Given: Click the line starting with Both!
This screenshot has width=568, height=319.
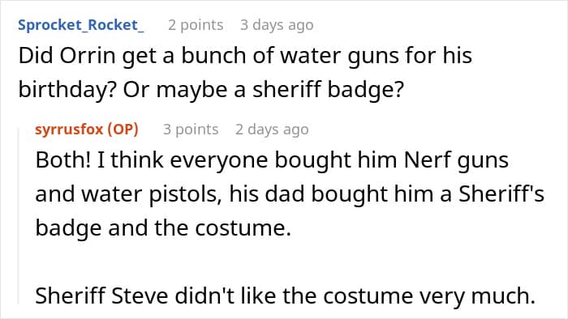Looking at the screenshot, I should (x=272, y=160).
